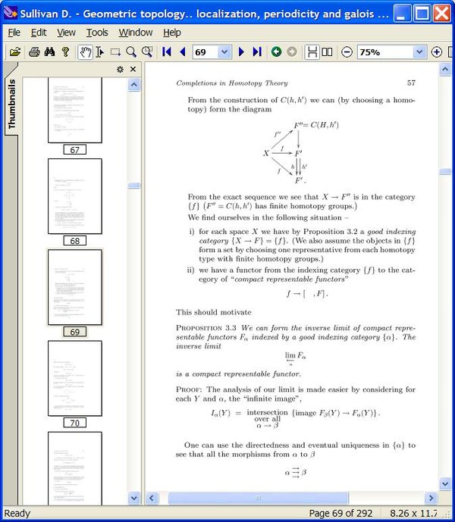Click the page 68 number label
This screenshot has width=455, height=522.
[75, 240]
